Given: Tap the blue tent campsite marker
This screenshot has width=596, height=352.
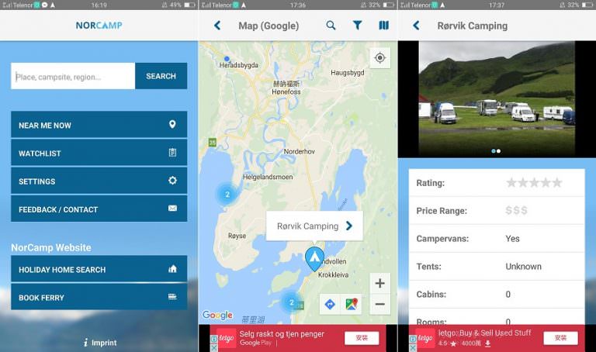Looking at the screenshot, I should 314,258.
